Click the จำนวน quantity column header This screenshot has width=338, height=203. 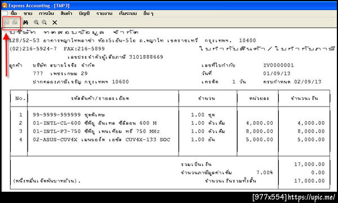(x=207, y=98)
